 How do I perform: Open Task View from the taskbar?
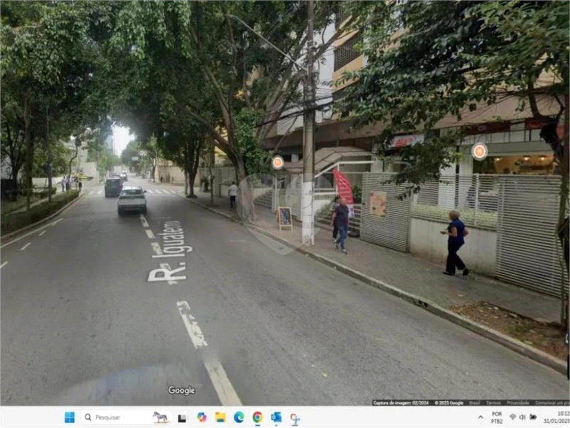182,418
